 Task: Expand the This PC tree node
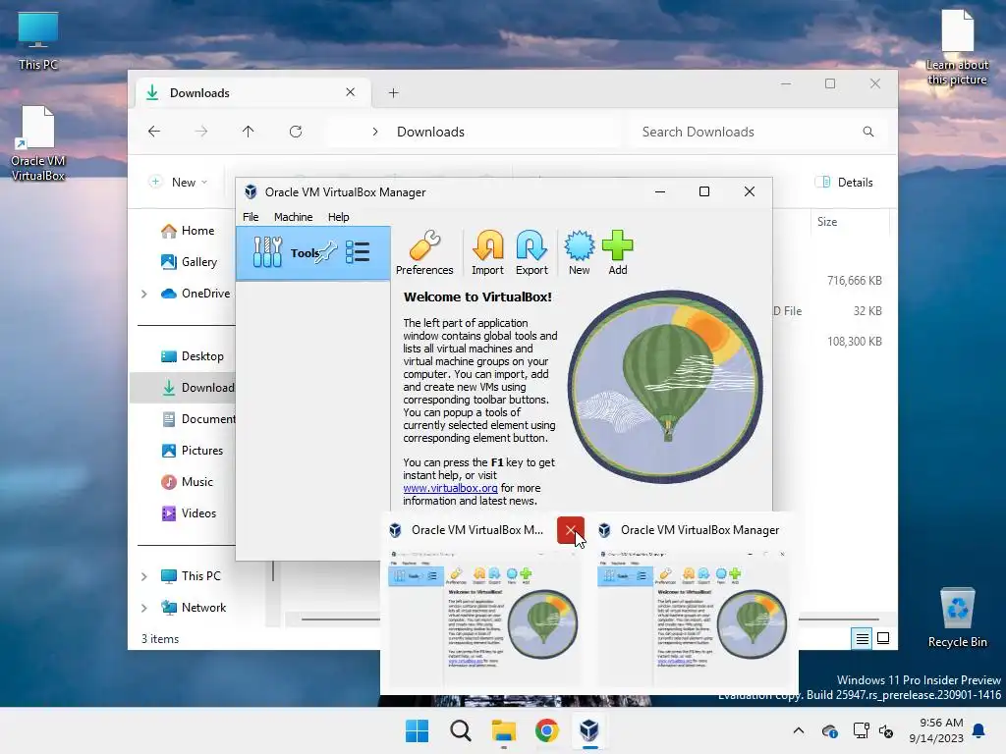(x=143, y=576)
